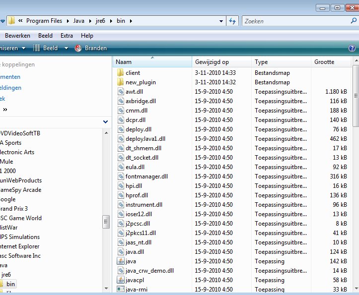Viewport: 359px width, 295px height.
Task: Open the Beeld views dropdown arrow
Action: (66, 48)
